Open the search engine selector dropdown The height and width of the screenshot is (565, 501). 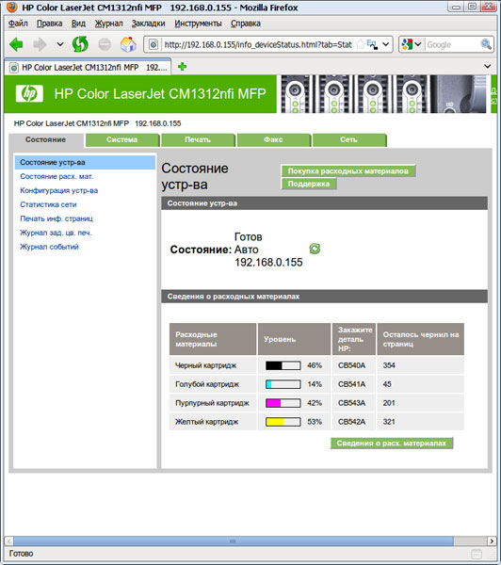pyautogui.click(x=412, y=44)
